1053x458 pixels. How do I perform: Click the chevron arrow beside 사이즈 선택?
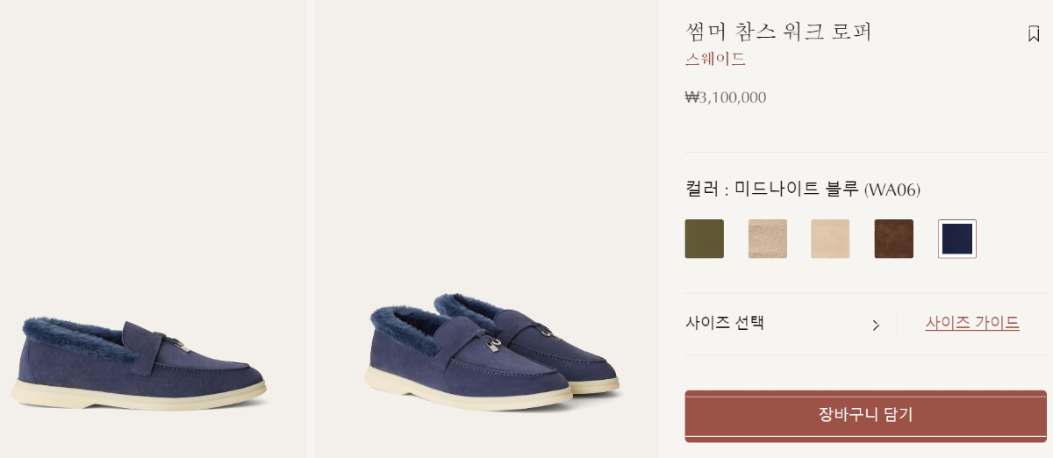coord(875,325)
